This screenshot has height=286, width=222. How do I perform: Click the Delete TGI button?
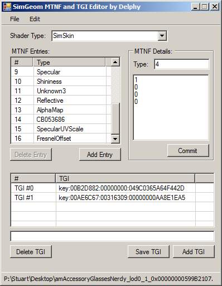coord(31,252)
